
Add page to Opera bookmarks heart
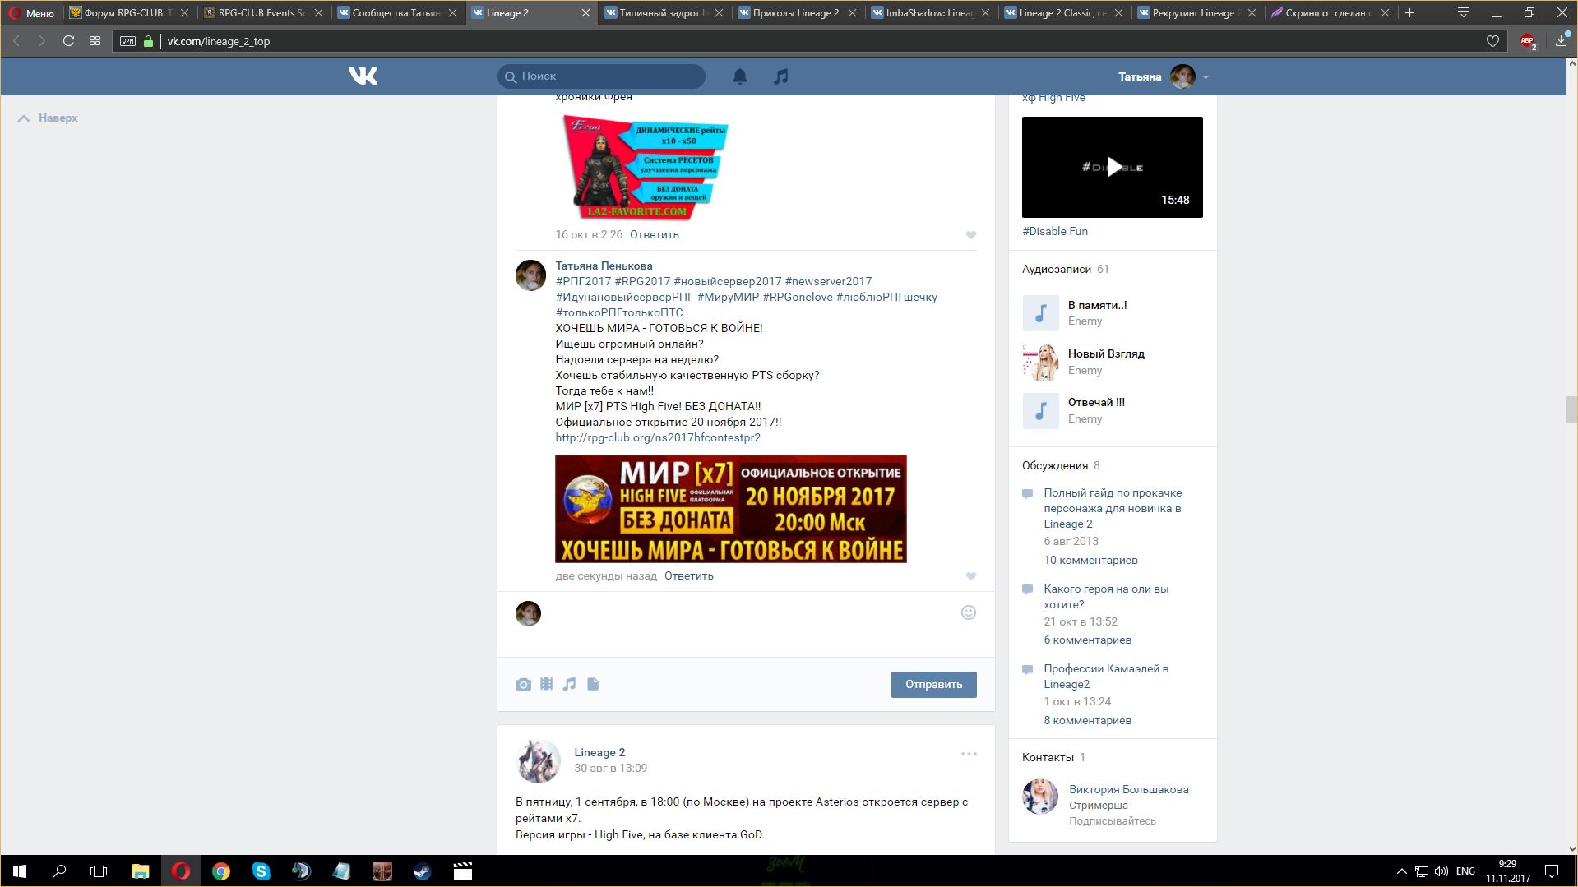1492,41
